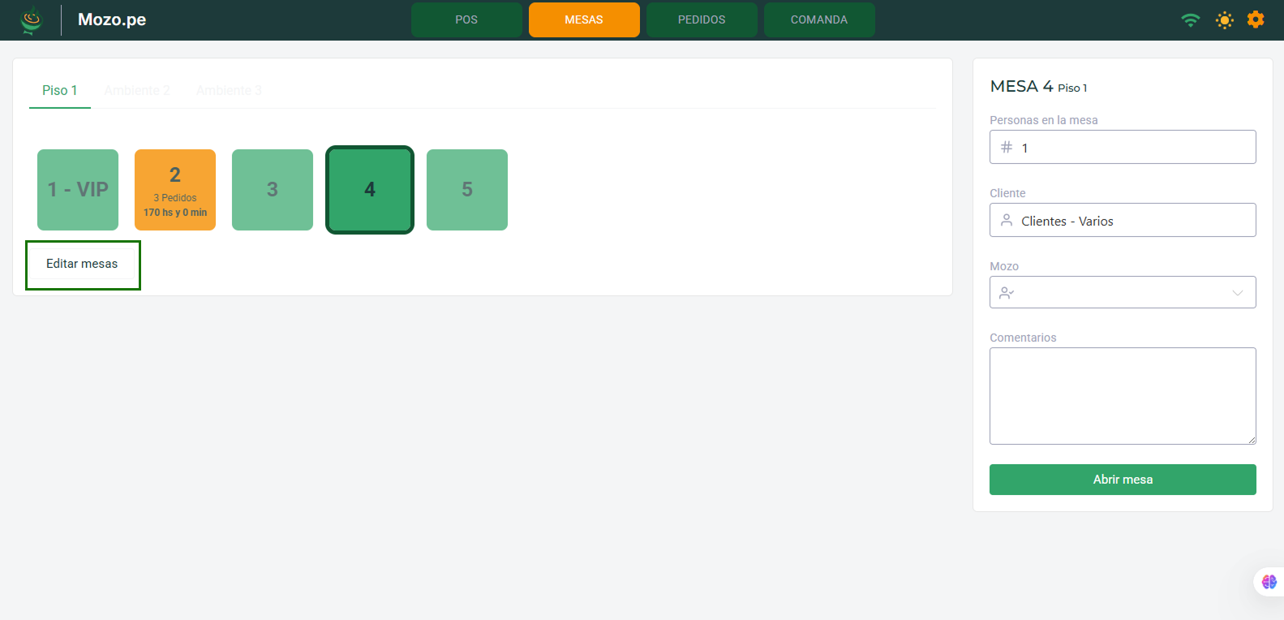Open the PEDIDOS tab
The image size is (1284, 620).
point(702,19)
